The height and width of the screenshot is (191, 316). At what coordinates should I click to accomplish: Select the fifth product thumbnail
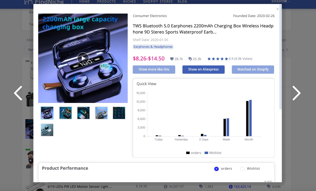coord(119,113)
